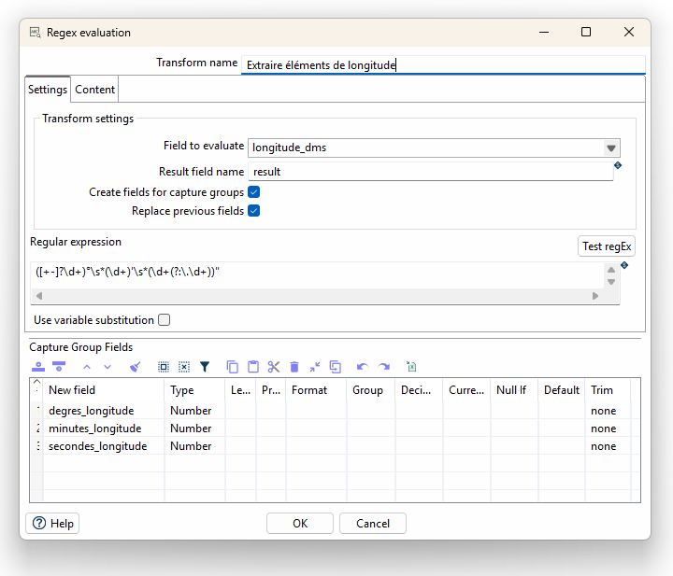Click the select all rows icon
This screenshot has width=673, height=576.
(x=163, y=367)
